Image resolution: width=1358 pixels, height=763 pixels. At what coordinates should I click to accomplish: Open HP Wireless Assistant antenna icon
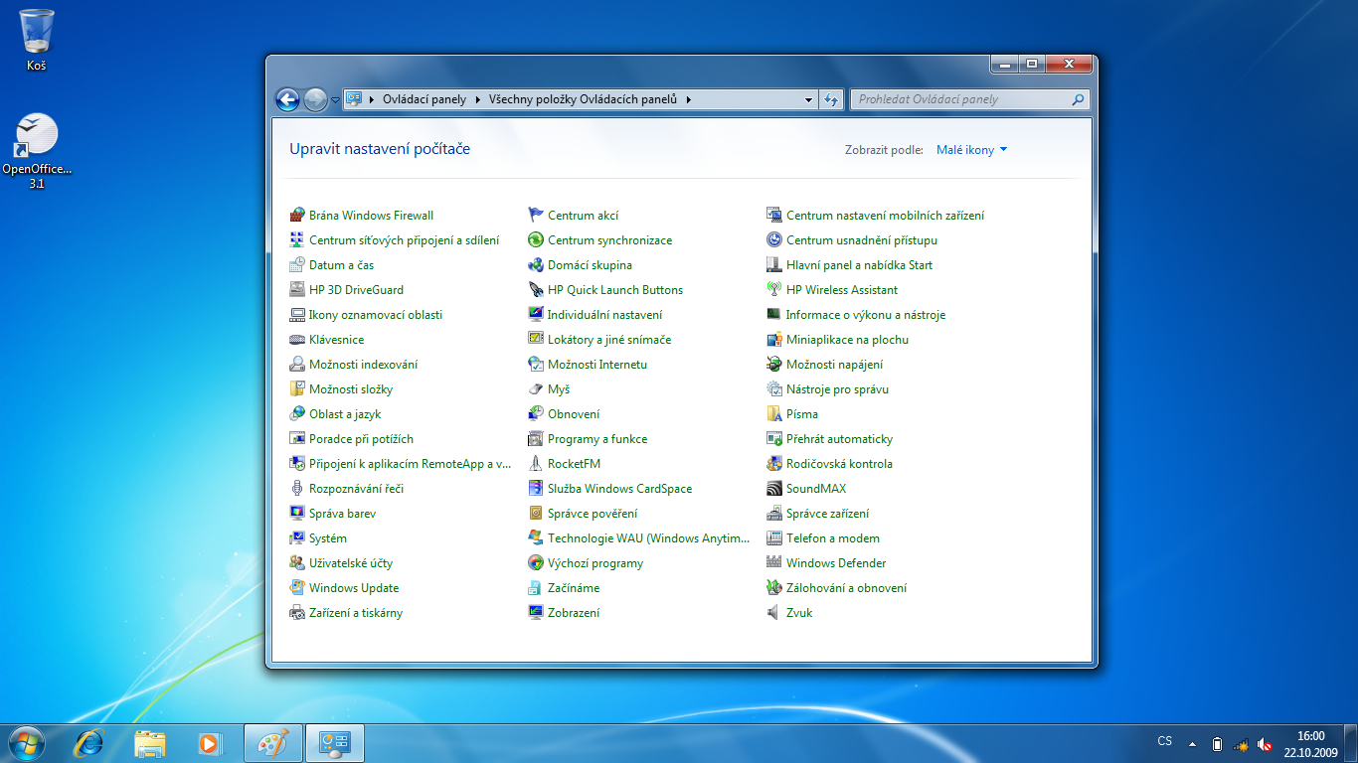tap(774, 290)
